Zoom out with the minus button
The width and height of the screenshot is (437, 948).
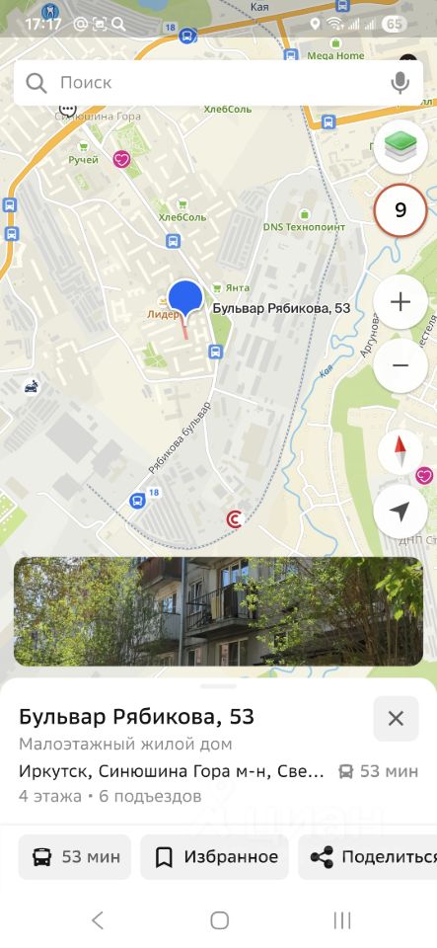coord(401,365)
